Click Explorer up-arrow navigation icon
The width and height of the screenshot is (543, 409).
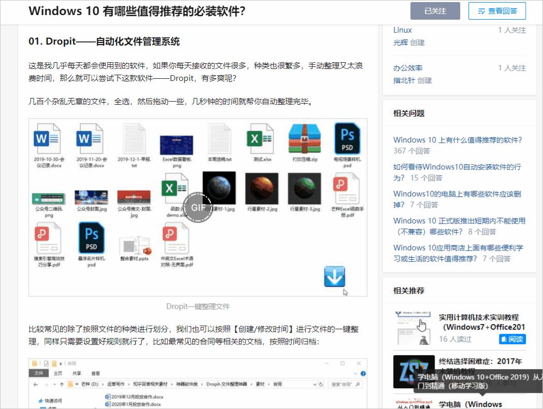point(62,385)
